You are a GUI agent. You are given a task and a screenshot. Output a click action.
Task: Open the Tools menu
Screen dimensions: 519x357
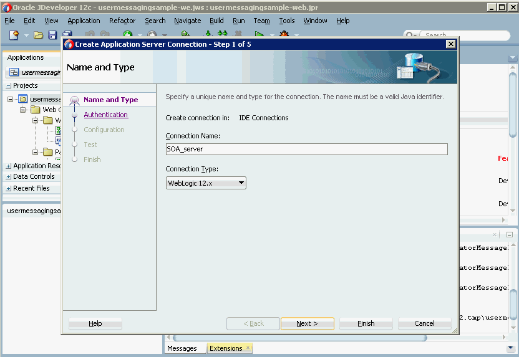(x=287, y=21)
